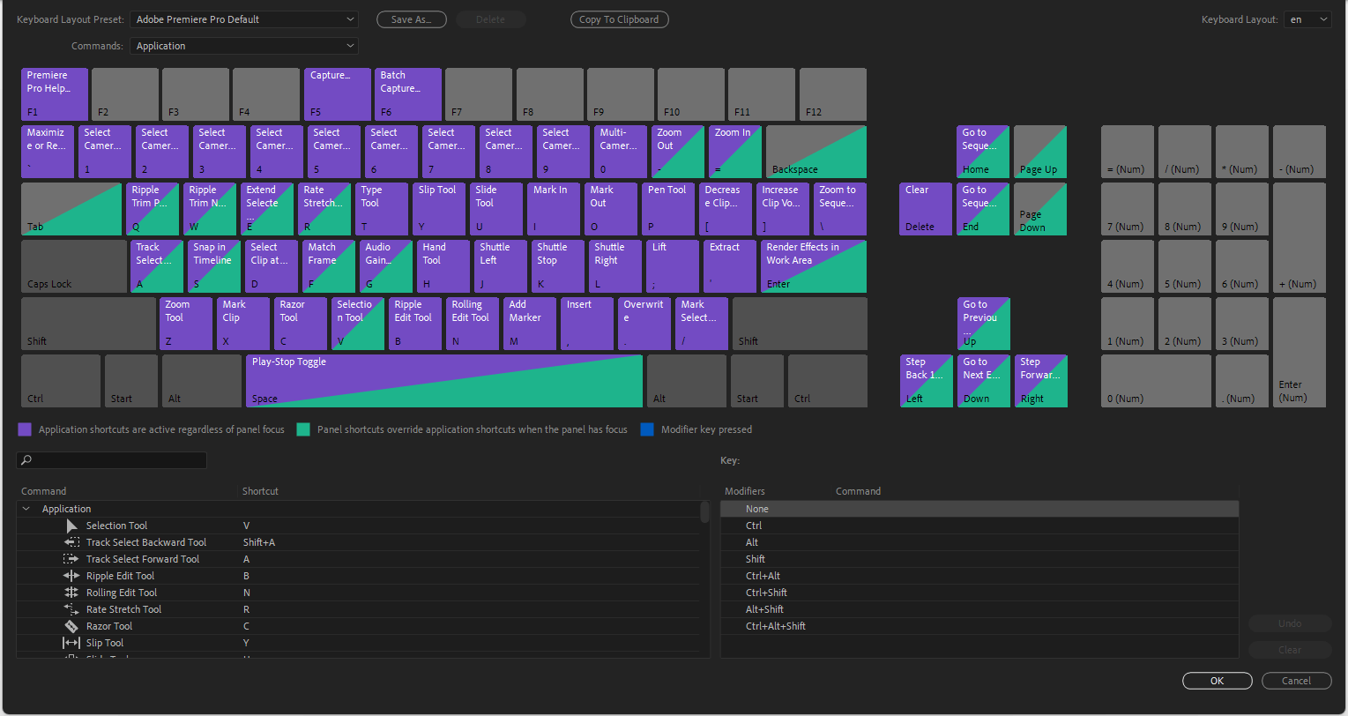Click the Slip Tool icon in list

coord(72,643)
